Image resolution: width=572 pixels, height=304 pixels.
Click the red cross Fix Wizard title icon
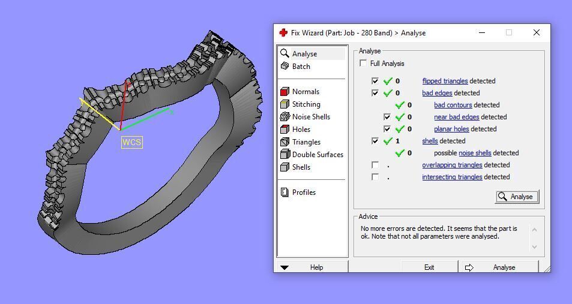click(283, 32)
